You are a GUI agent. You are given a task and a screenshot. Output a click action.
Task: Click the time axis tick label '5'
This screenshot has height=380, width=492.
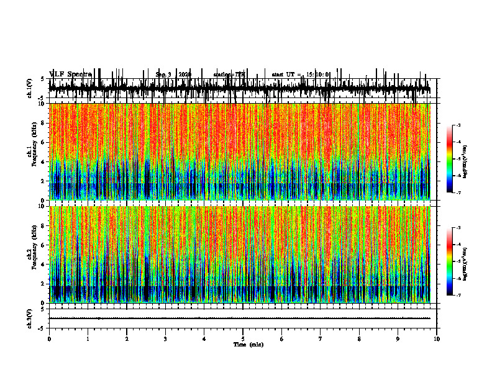pos(243,339)
